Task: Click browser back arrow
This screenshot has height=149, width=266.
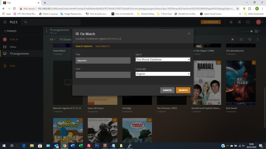Action: coord(4,9)
